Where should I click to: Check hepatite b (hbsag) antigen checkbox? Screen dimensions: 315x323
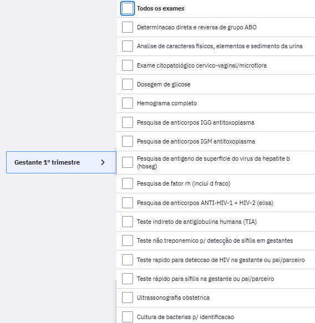coord(128,162)
